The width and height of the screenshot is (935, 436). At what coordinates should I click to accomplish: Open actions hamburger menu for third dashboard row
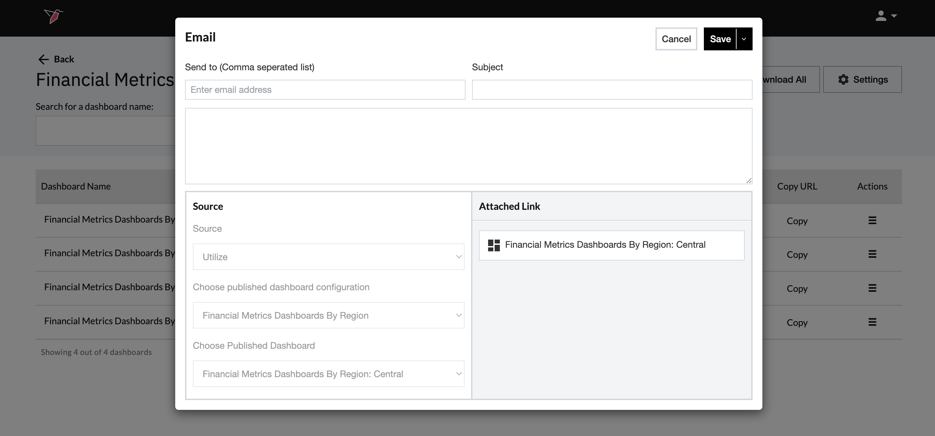(872, 288)
